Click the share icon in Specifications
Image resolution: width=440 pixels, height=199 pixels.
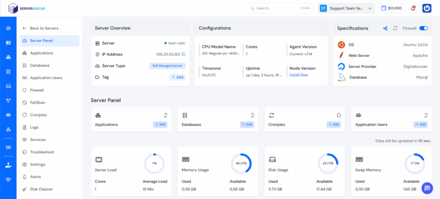385,28
